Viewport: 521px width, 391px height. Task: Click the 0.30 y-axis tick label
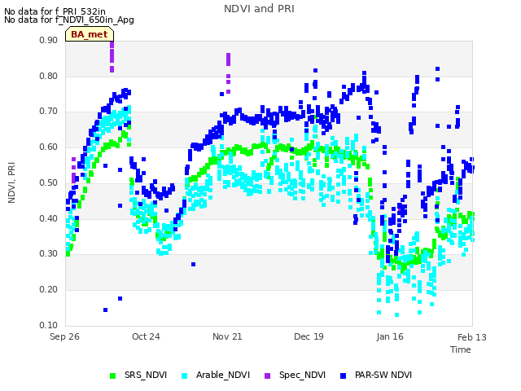(49, 253)
